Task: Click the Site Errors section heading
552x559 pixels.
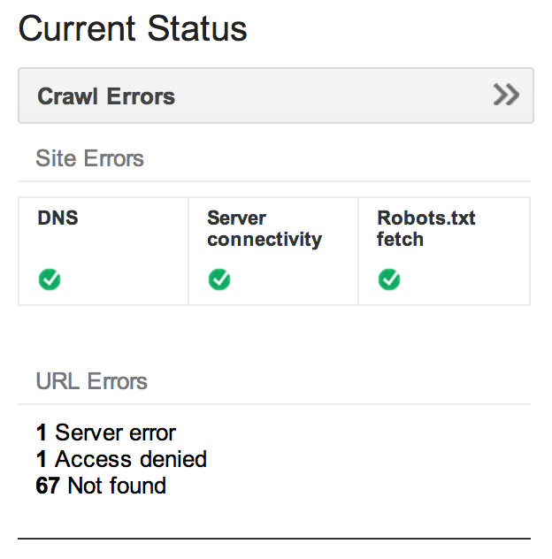Action: (89, 158)
